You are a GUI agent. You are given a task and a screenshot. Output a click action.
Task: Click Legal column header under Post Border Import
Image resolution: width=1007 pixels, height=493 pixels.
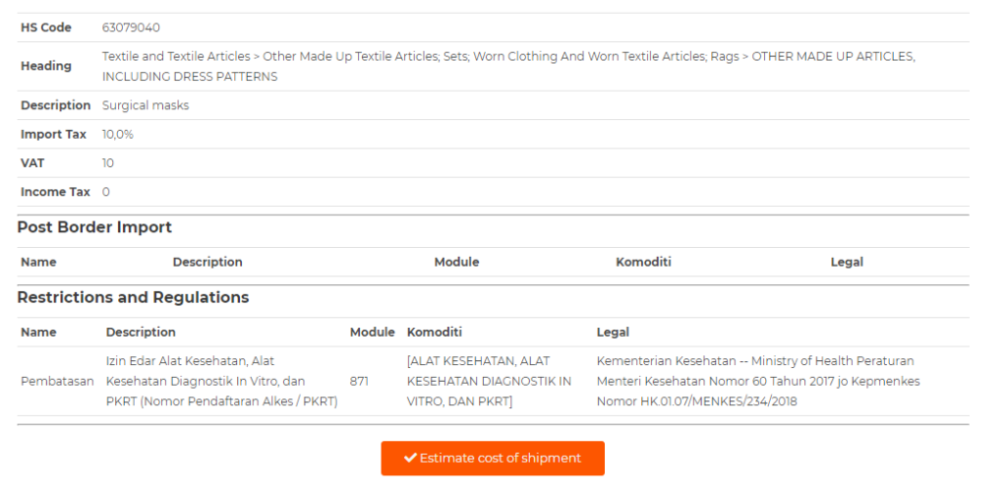(x=847, y=262)
